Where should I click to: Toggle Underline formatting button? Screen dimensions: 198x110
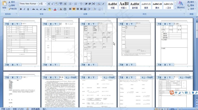click(x=28, y=9)
